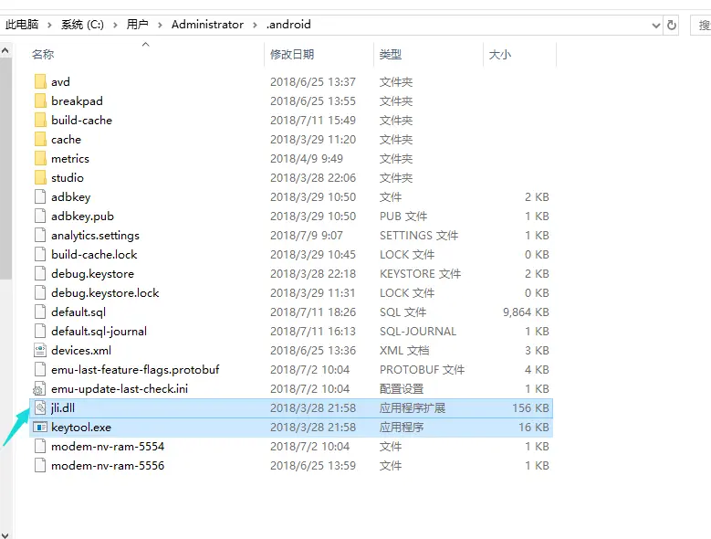The height and width of the screenshot is (539, 711).
Task: Click the studio folder icon
Action: 40,177
